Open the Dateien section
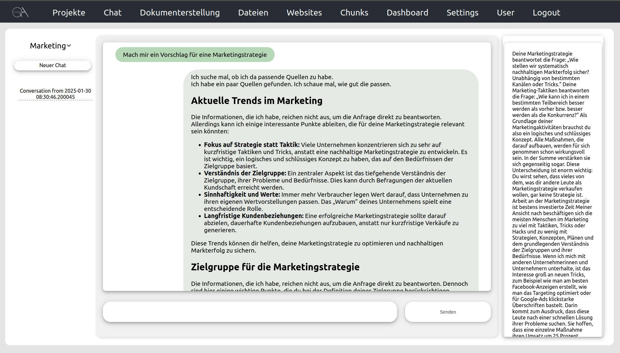Screen dimensions: 620x353 tap(253, 13)
